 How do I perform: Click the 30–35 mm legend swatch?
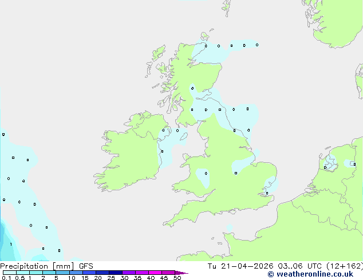(129, 273)
